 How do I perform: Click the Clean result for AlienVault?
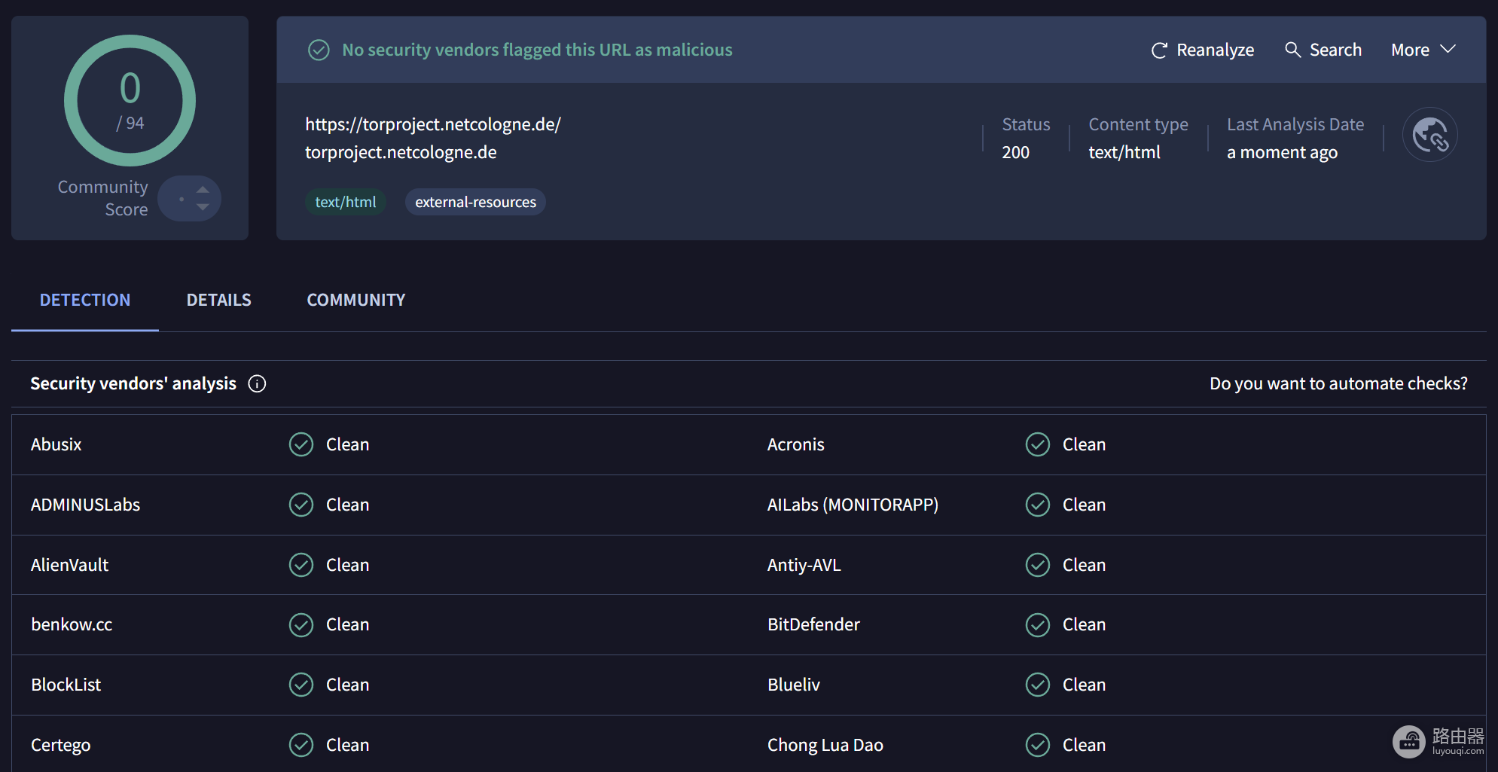[x=347, y=565]
